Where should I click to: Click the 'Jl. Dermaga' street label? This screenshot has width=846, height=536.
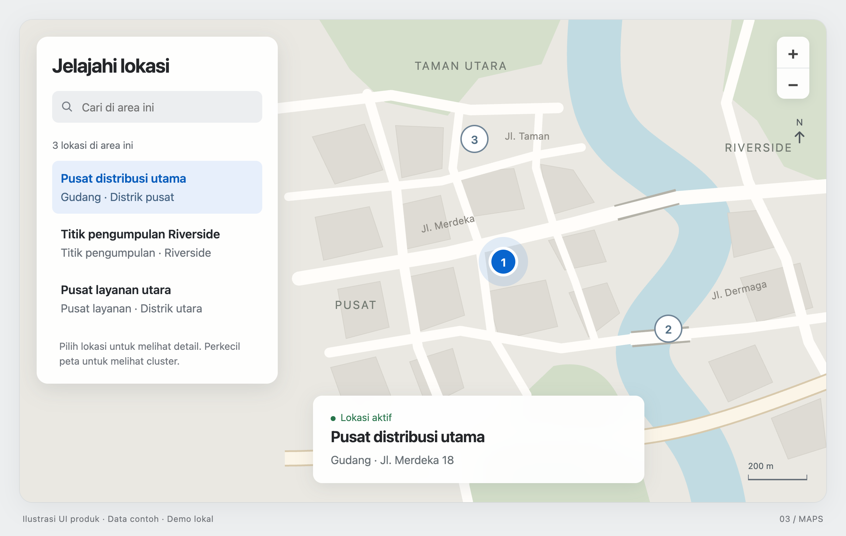click(739, 290)
